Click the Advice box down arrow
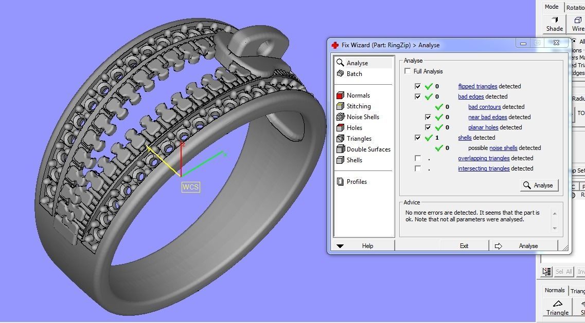The image size is (585, 323). (555, 228)
